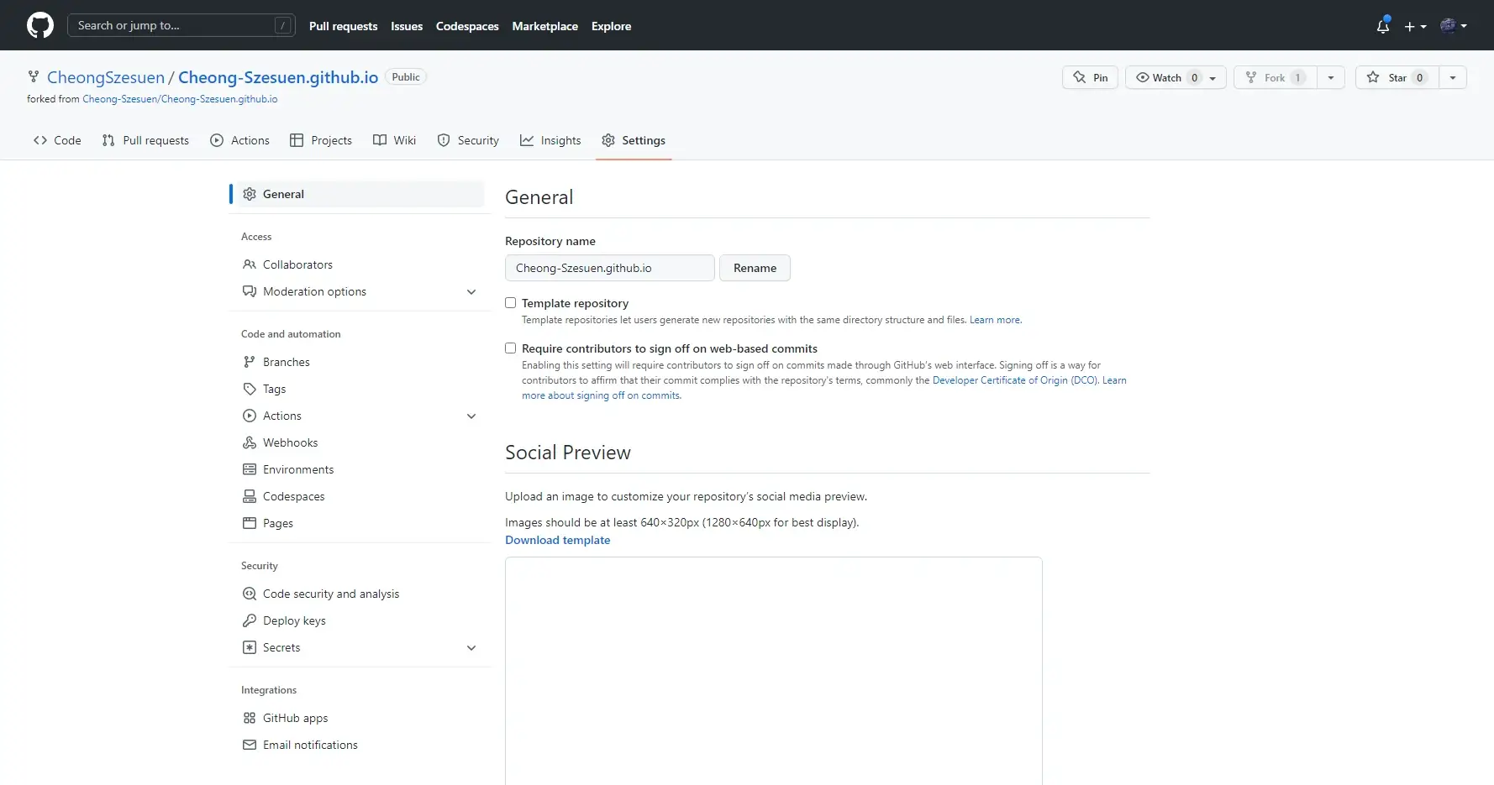
Task: Open the Download template link
Action: click(x=557, y=540)
